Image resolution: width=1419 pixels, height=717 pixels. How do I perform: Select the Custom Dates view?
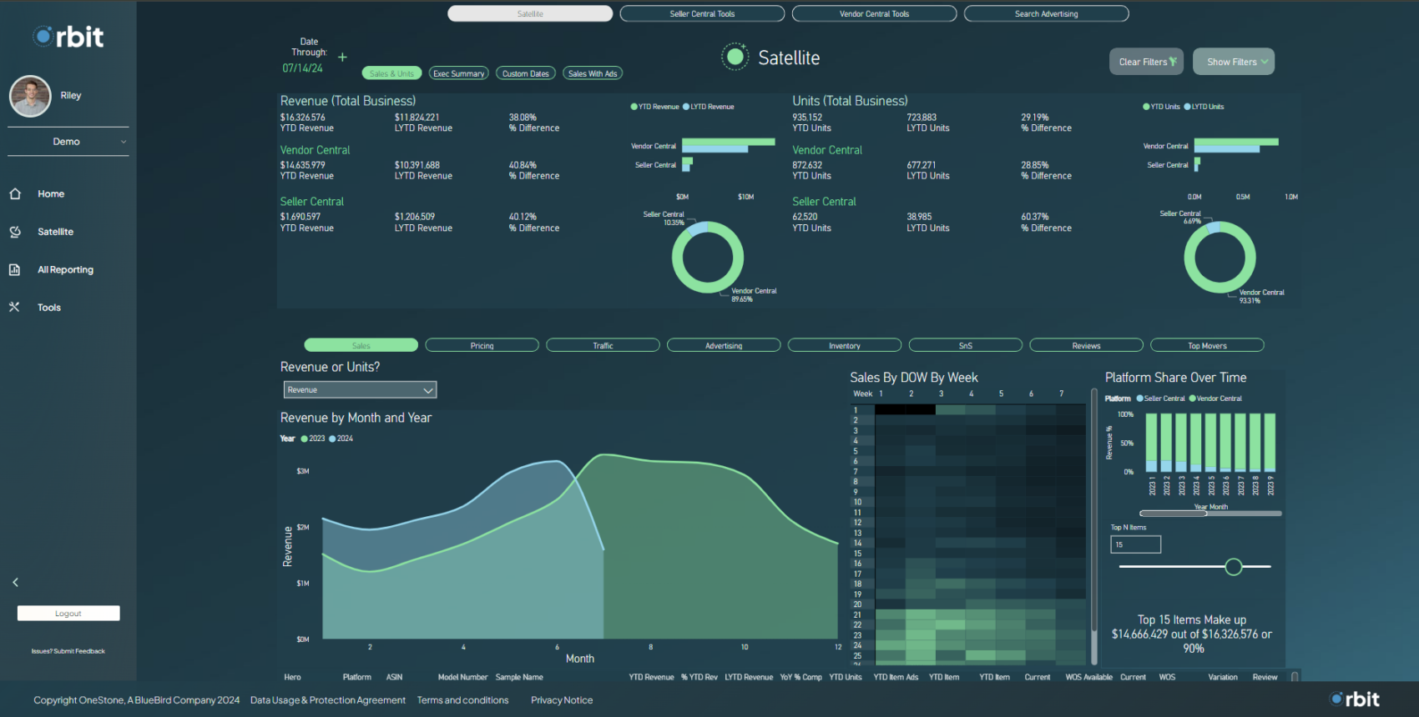(x=525, y=73)
